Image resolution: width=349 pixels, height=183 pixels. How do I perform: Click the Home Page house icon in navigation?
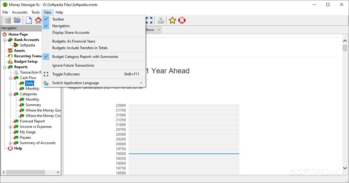click(x=5, y=34)
